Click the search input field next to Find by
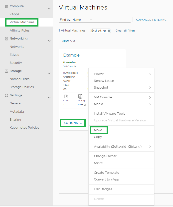Viewport: 173px width, 207px height. 112,20
